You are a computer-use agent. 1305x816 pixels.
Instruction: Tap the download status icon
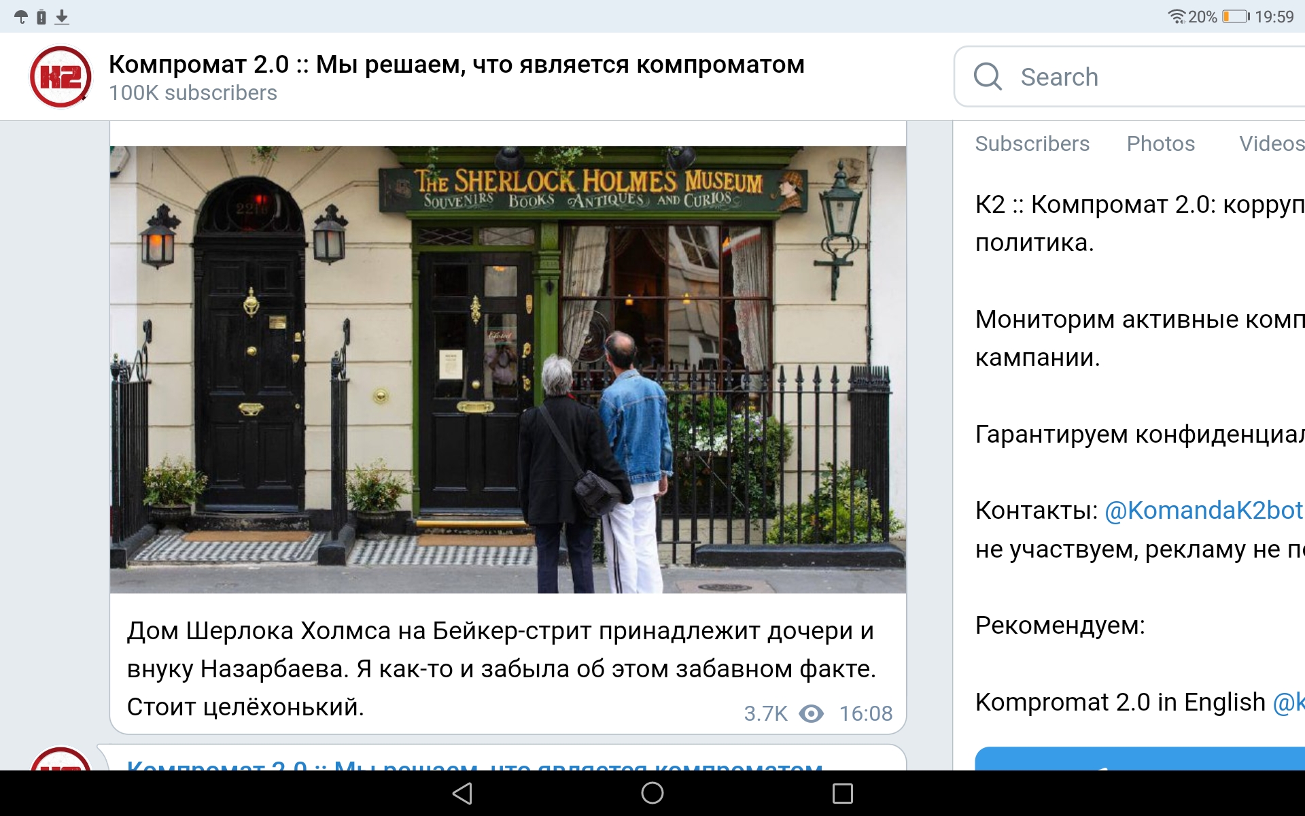point(62,17)
